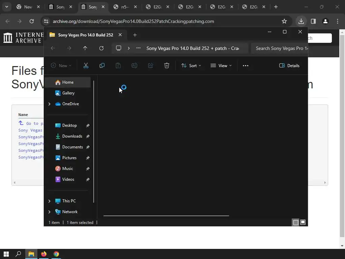Open Chrome profile avatar icon
This screenshot has width=345, height=259.
pyautogui.click(x=325, y=21)
